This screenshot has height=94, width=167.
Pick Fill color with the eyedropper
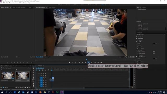pos(156,43)
